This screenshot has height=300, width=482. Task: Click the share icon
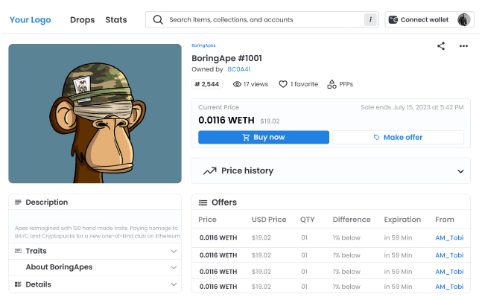tap(441, 46)
